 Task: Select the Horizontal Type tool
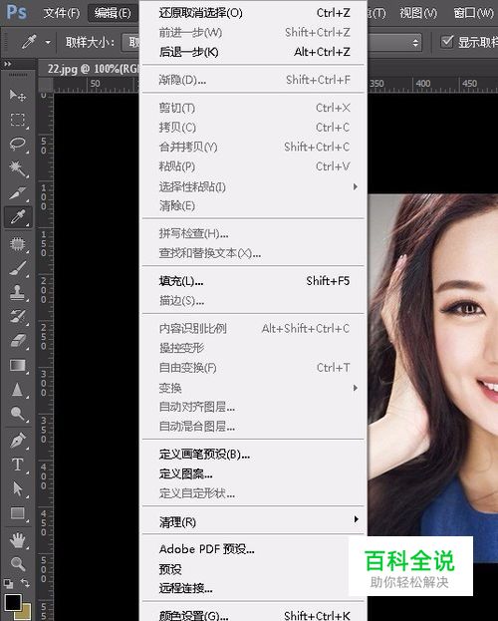click(x=17, y=465)
